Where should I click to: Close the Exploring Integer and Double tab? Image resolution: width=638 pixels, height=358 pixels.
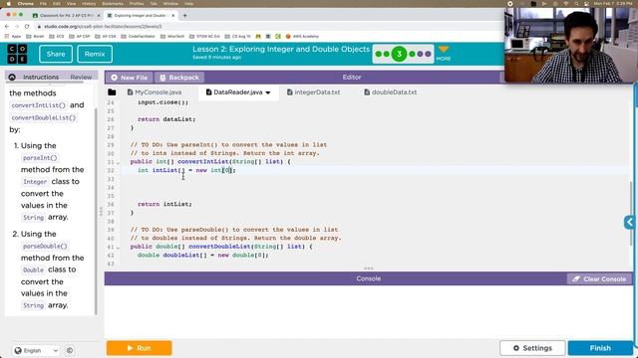(172, 16)
